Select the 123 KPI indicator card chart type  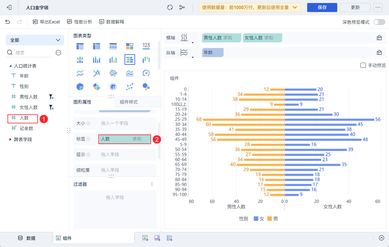pos(146,46)
